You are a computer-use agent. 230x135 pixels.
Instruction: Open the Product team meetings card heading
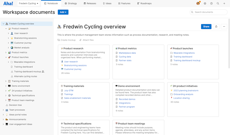click(x=132, y=124)
